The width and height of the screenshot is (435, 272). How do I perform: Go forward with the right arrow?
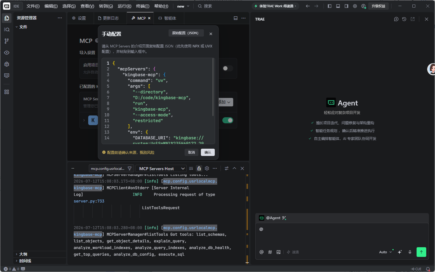click(316, 6)
